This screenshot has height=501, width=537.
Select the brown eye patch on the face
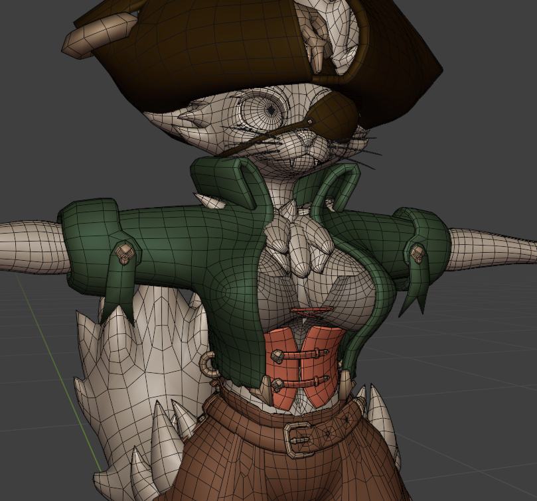coord(334,115)
